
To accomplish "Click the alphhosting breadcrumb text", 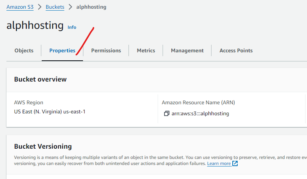I will coord(91,7).
